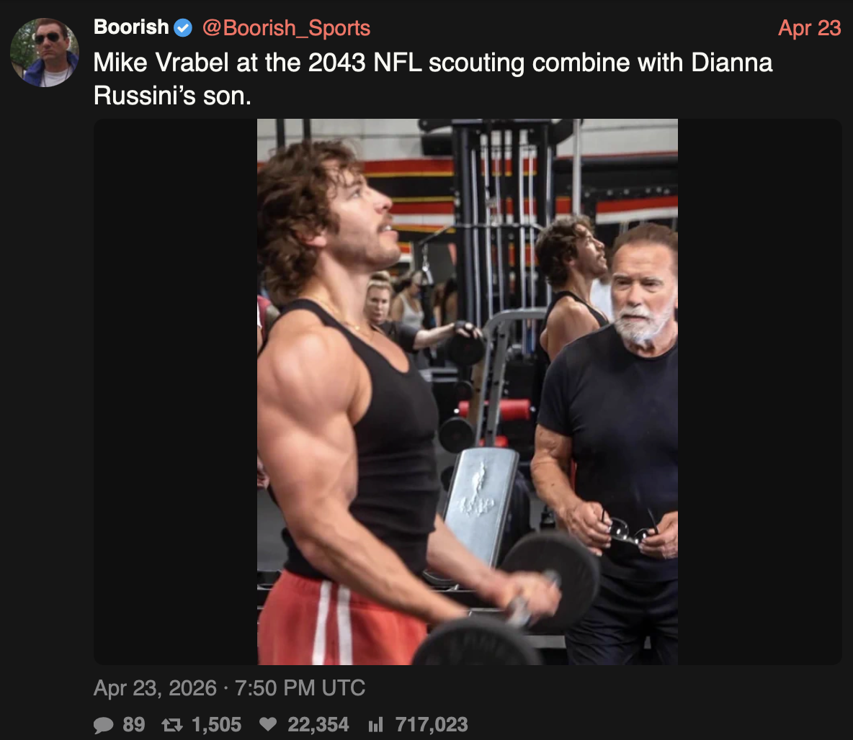This screenshot has width=853, height=740.
Task: Click the Apr 23 date link
Action: point(809,28)
